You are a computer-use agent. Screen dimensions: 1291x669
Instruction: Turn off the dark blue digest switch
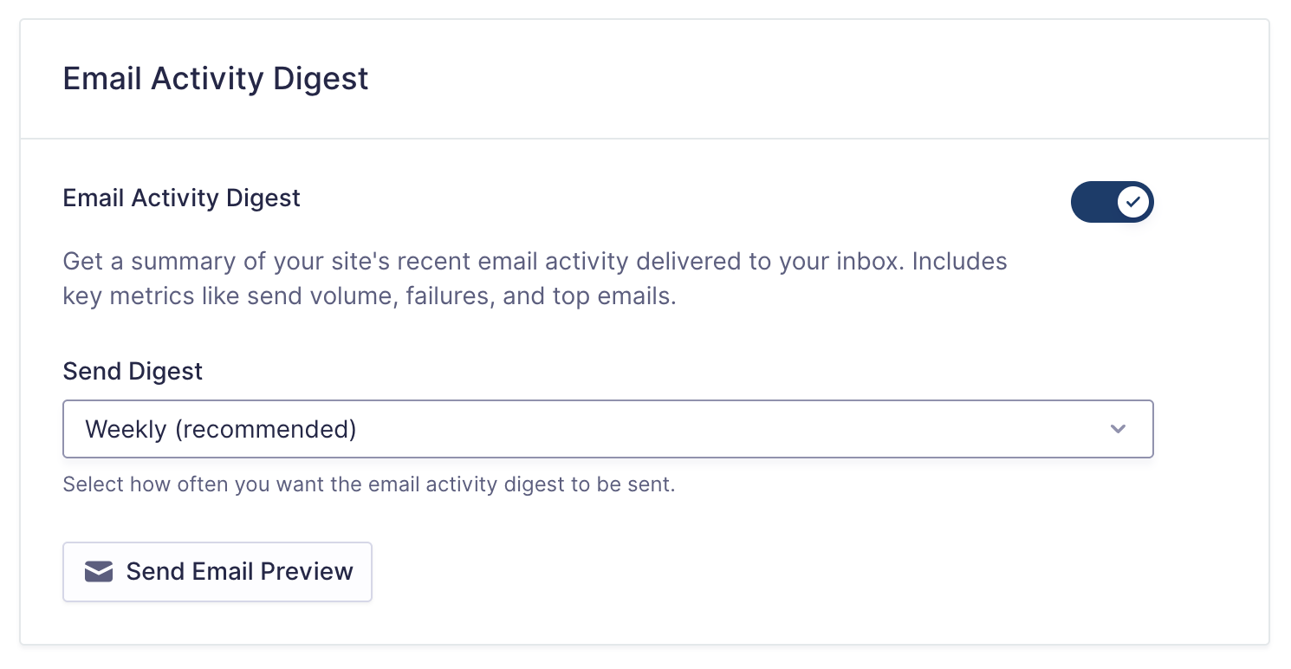pyautogui.click(x=1112, y=202)
